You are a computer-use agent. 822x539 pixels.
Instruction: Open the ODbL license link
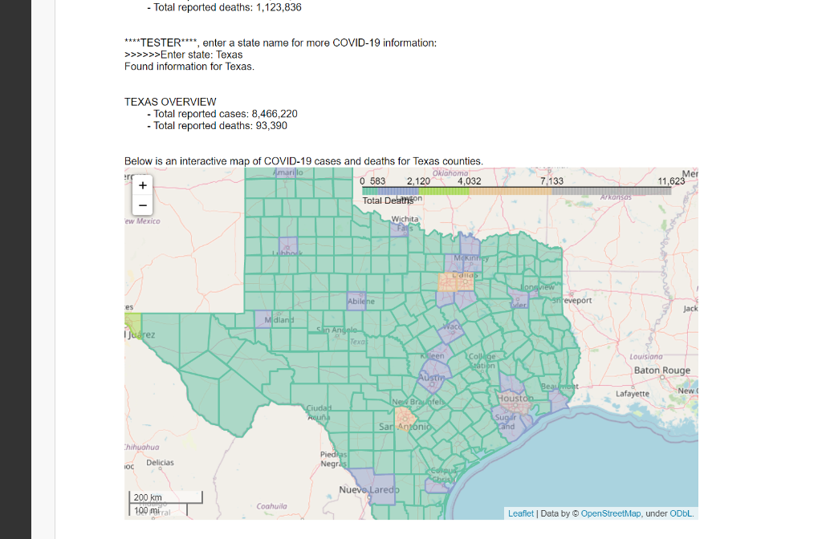click(681, 513)
